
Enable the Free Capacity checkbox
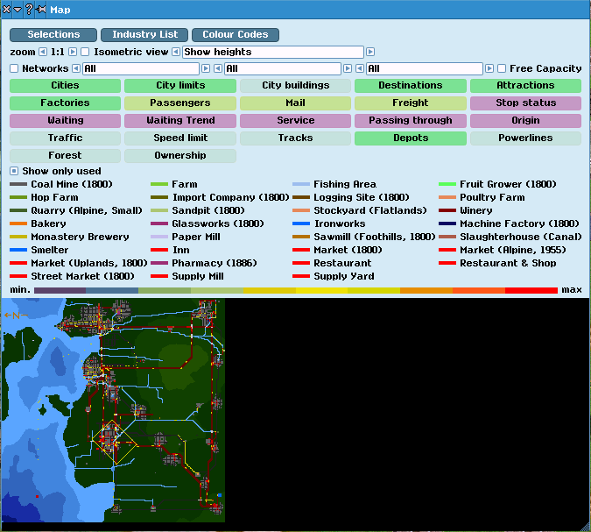pos(502,68)
